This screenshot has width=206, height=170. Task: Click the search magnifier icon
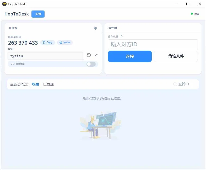175,84
